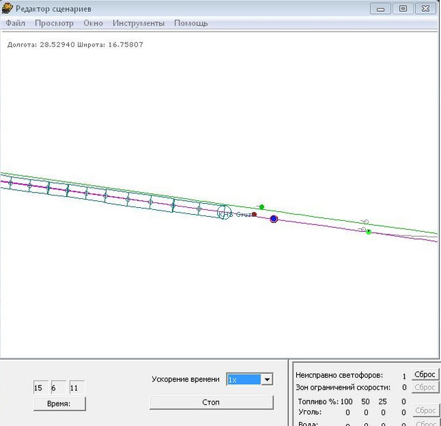Image resolution: width=441 pixels, height=426 pixels.
Task: Click the Долгота 28.52940 coordinate text
Action: [x=41, y=45]
